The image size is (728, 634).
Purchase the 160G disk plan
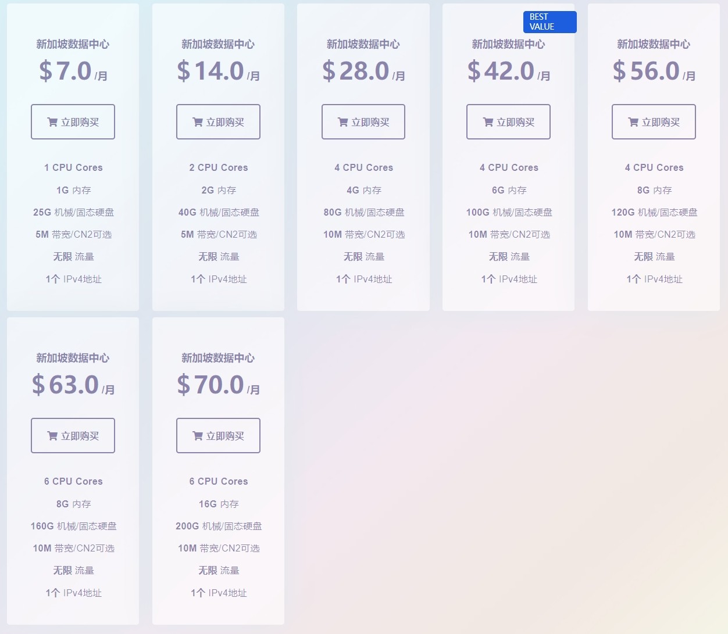coord(73,436)
